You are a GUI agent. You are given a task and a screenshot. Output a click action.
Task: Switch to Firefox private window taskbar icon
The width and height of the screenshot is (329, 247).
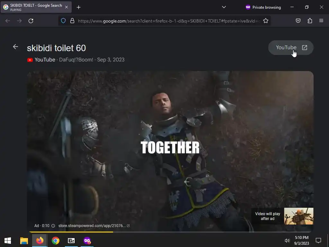(87, 241)
